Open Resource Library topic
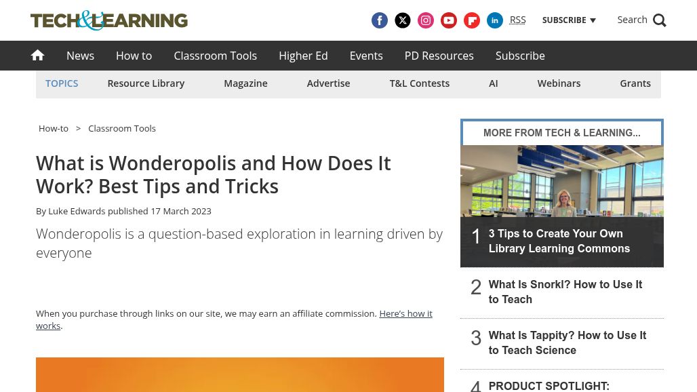The height and width of the screenshot is (392, 697). 146,83
